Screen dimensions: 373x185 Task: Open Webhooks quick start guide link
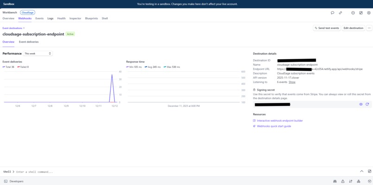pos(274,126)
